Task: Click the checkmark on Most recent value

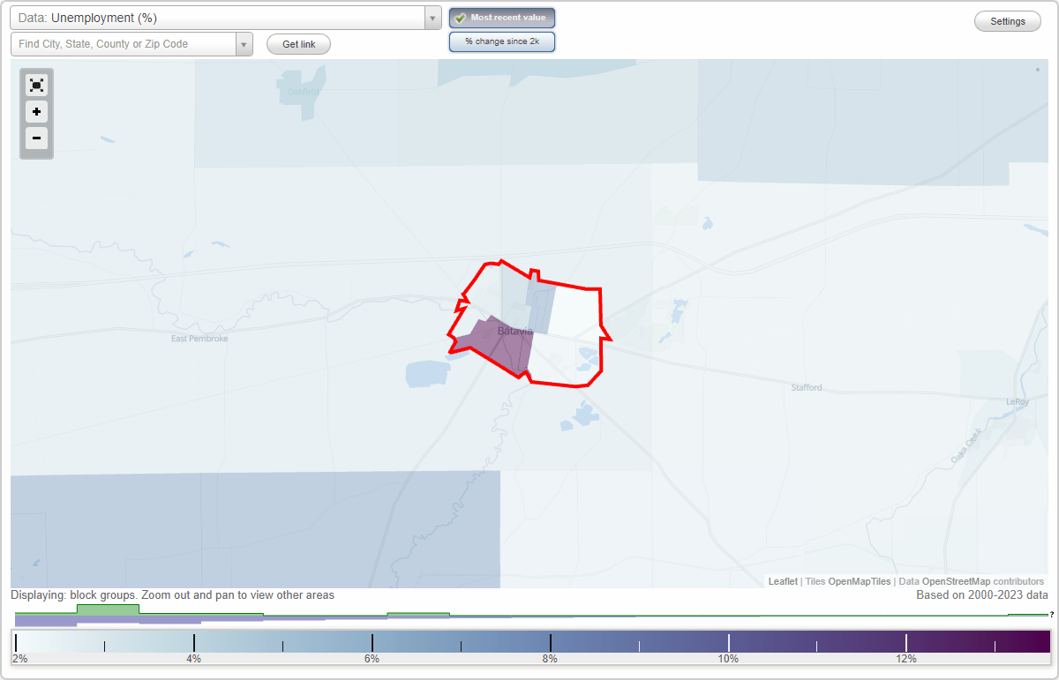Action: point(461,18)
